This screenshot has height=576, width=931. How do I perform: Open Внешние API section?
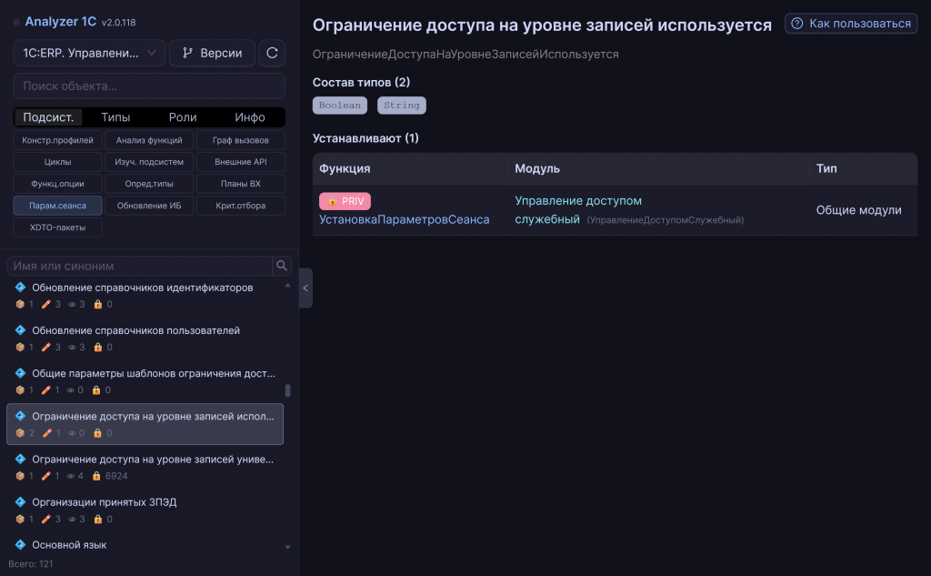pyautogui.click(x=240, y=162)
